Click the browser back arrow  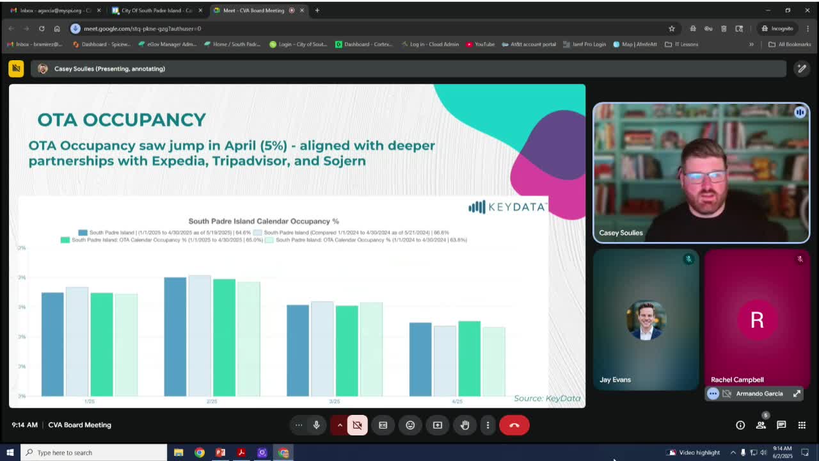click(x=11, y=28)
